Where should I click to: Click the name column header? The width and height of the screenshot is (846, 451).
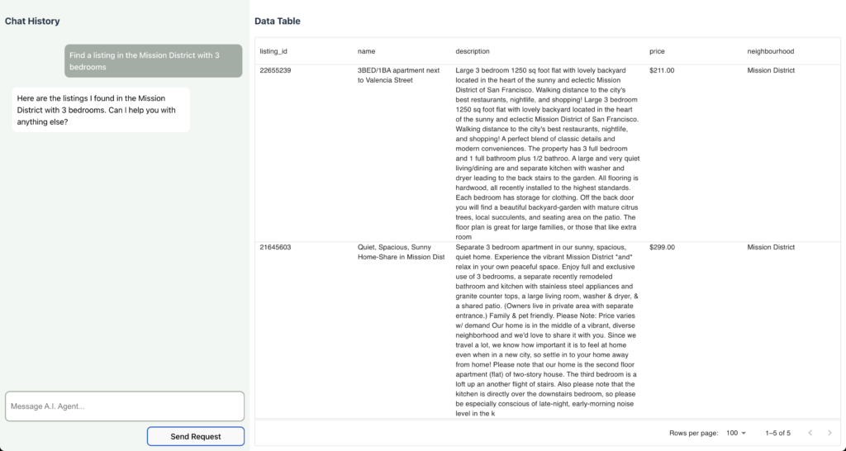[366, 51]
